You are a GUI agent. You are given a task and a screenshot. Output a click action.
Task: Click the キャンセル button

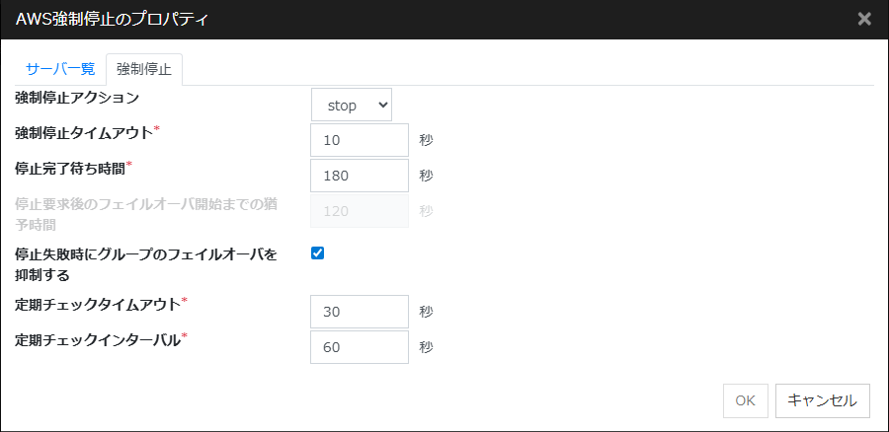click(822, 400)
